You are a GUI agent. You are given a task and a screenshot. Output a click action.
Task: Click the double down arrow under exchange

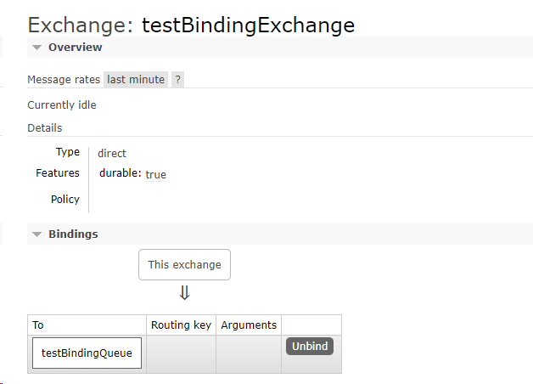pos(184,292)
